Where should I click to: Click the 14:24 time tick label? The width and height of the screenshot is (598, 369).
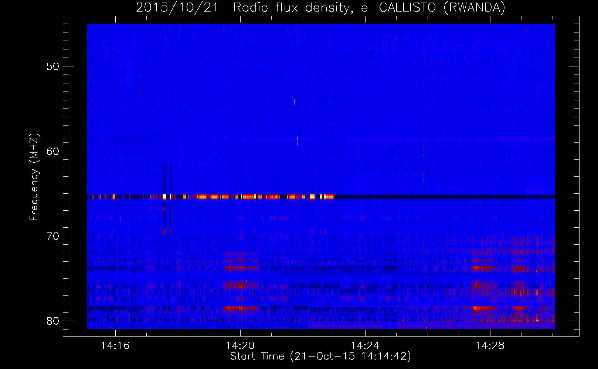click(x=365, y=346)
